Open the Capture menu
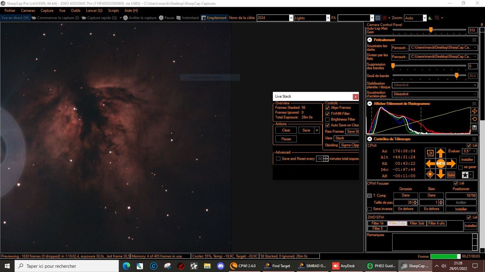The image size is (485, 272). [47, 11]
